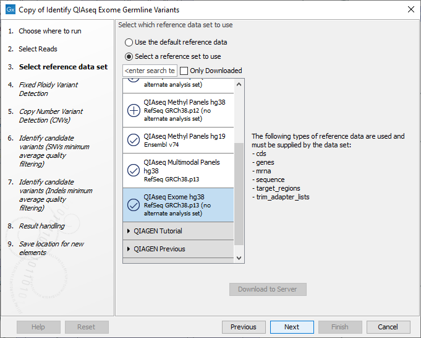Open the Choose where to run step
Screen dimensions: 421x338
tap(49, 31)
